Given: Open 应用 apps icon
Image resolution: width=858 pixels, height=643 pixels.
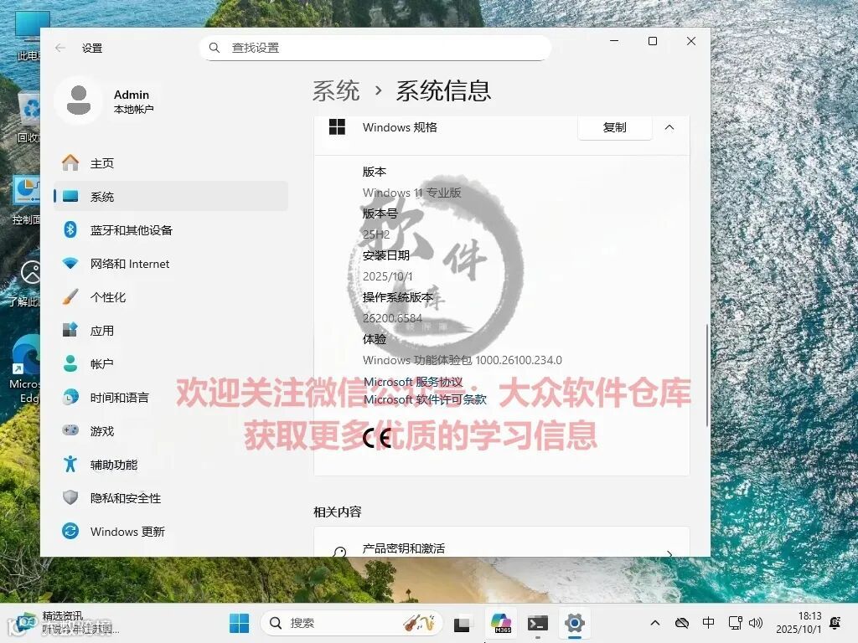Looking at the screenshot, I should (70, 330).
